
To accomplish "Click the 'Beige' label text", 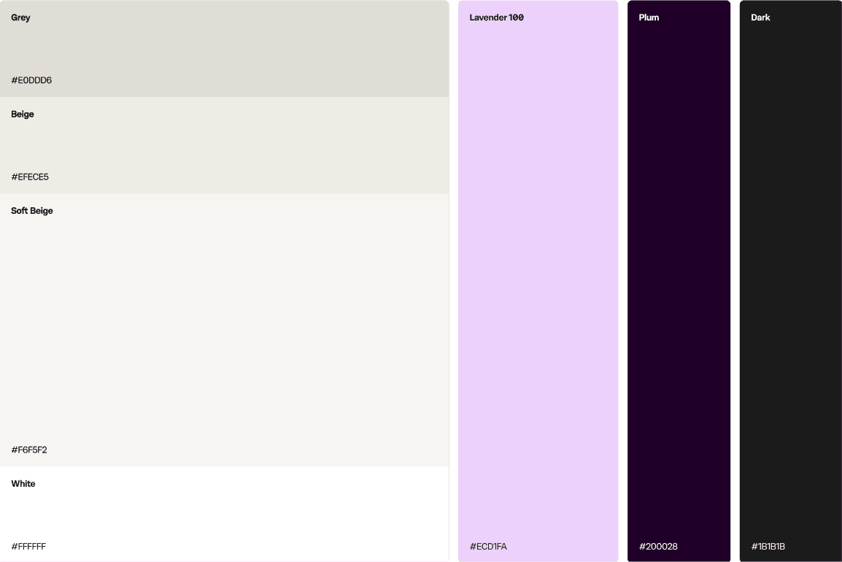I will pyautogui.click(x=23, y=115).
